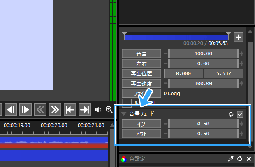
Task: Increase 左右 with its plus button
Action: coord(241,64)
